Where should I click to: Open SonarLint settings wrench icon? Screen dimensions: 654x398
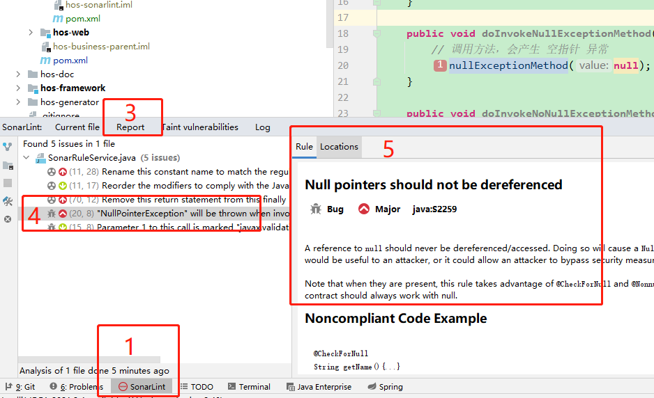[8, 201]
